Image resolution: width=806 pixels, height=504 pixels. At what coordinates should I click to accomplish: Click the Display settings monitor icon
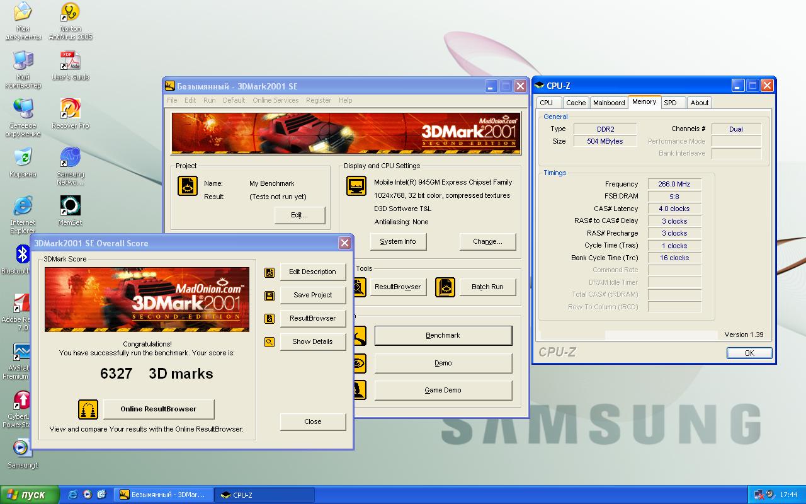[356, 186]
